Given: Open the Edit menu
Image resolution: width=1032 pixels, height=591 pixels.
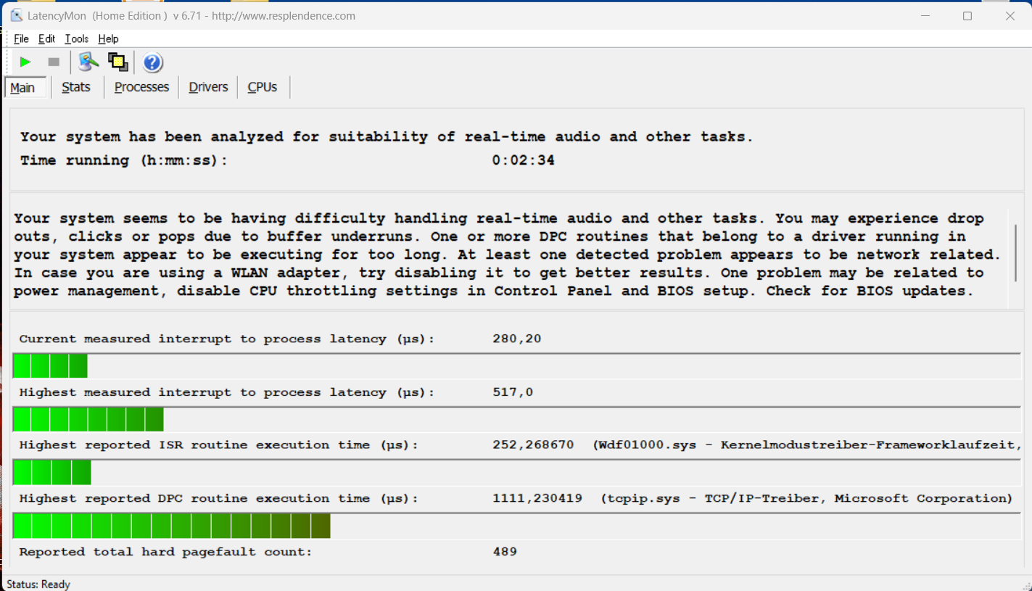Looking at the screenshot, I should coord(46,39).
